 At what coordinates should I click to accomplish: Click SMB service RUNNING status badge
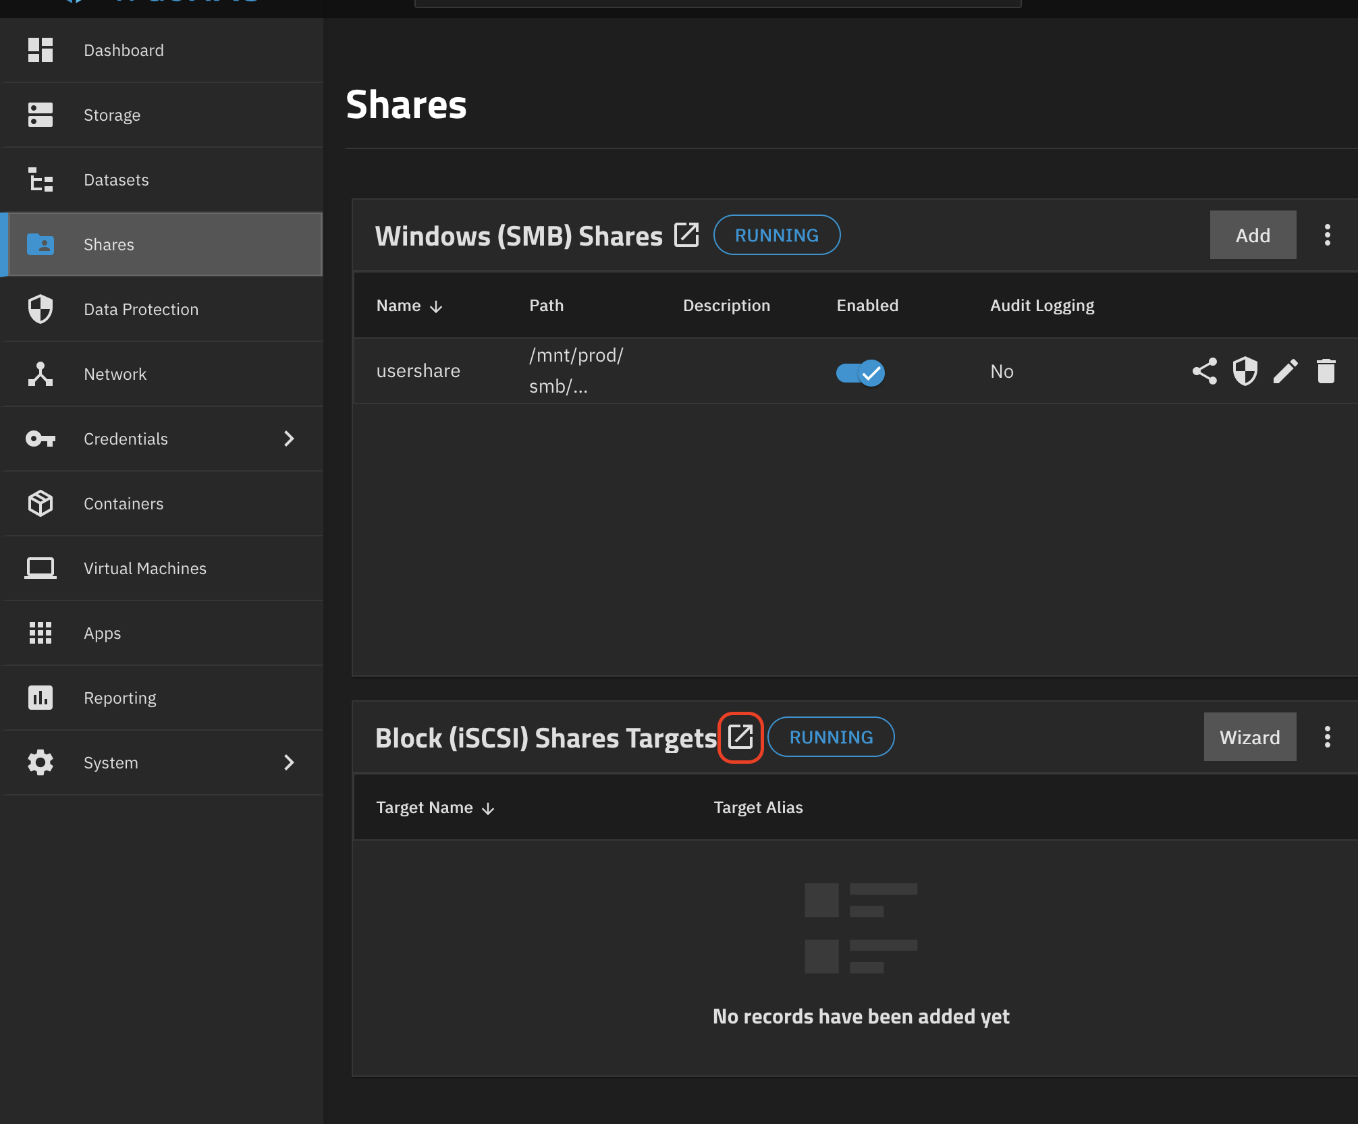tap(776, 235)
